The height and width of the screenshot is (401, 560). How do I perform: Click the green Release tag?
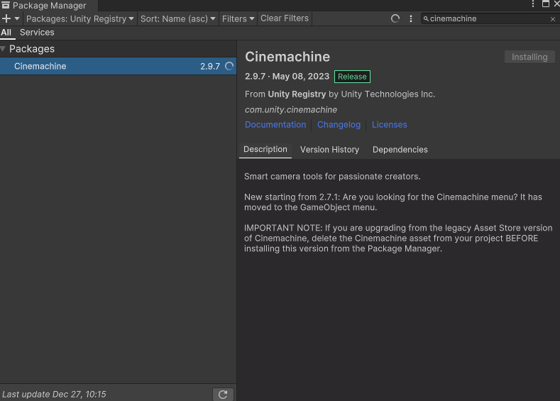click(352, 77)
